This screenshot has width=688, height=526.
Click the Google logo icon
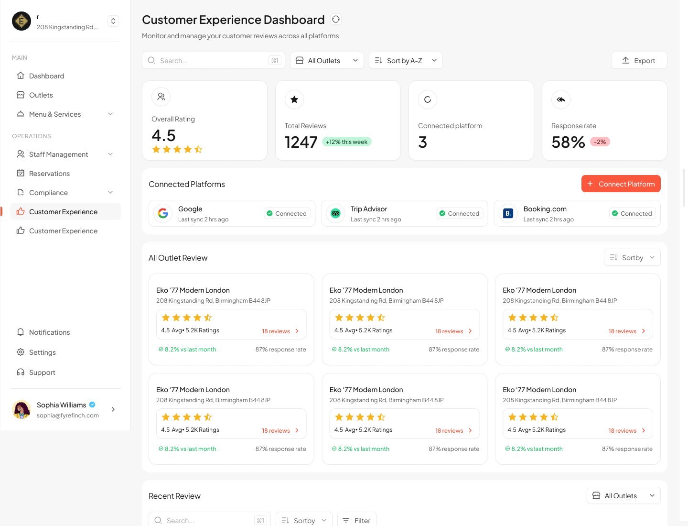[x=163, y=213]
